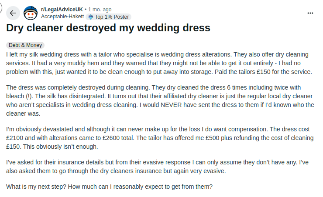Image resolution: width=323 pixels, height=197 pixels.
Task: Click the back arrow button
Action: pyautogui.click(x=13, y=13)
